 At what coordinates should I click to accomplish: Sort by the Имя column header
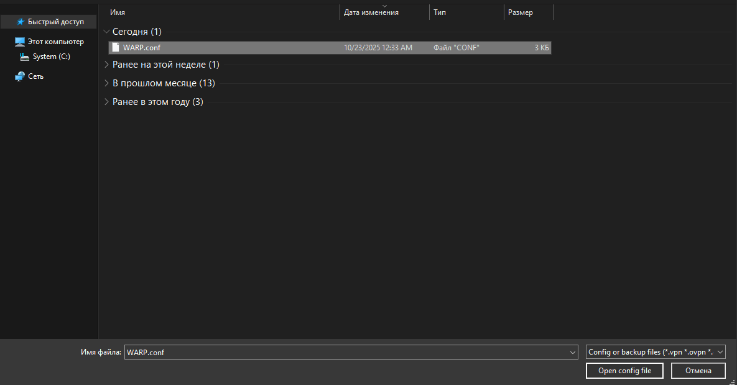coord(118,12)
